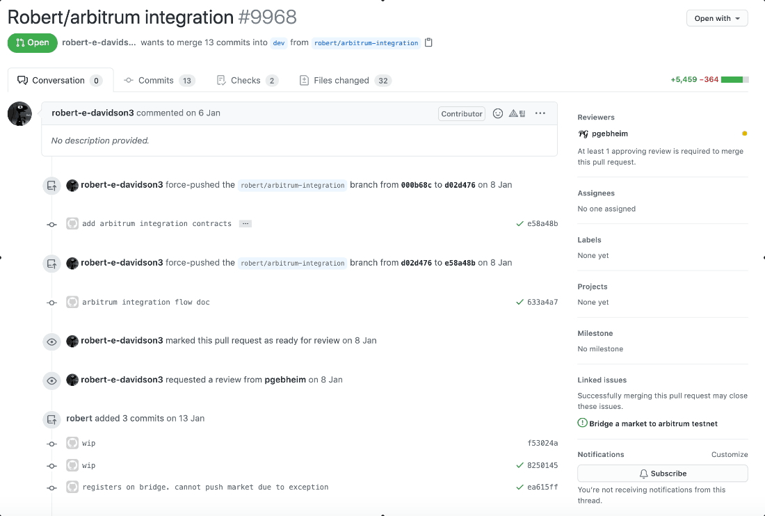Click the check status mark beside ea615ff
Viewport: 765px width, 516px height.
[x=520, y=487]
